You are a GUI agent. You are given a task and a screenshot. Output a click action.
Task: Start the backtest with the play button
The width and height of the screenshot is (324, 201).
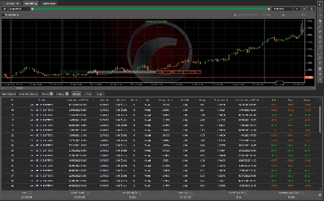coord(297,9)
